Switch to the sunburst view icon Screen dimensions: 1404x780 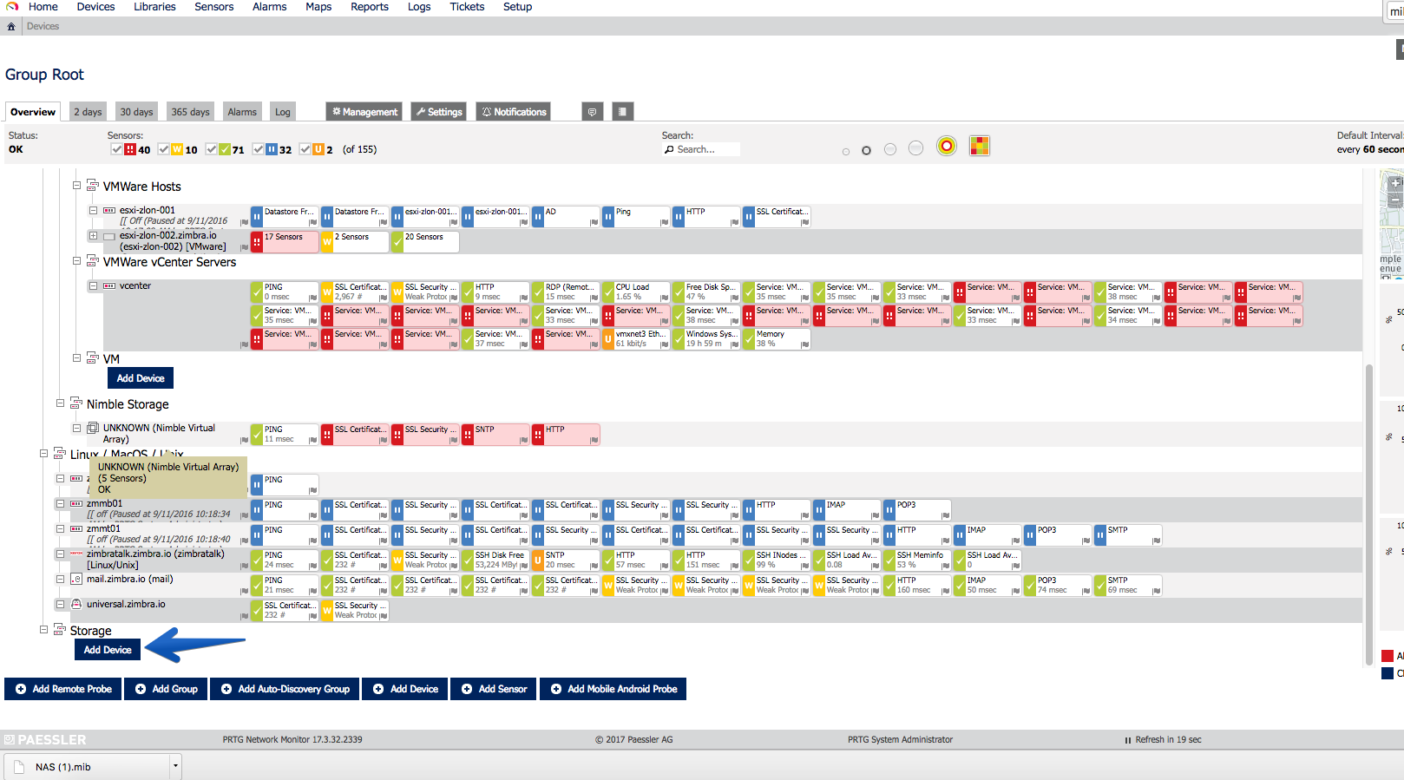947,146
